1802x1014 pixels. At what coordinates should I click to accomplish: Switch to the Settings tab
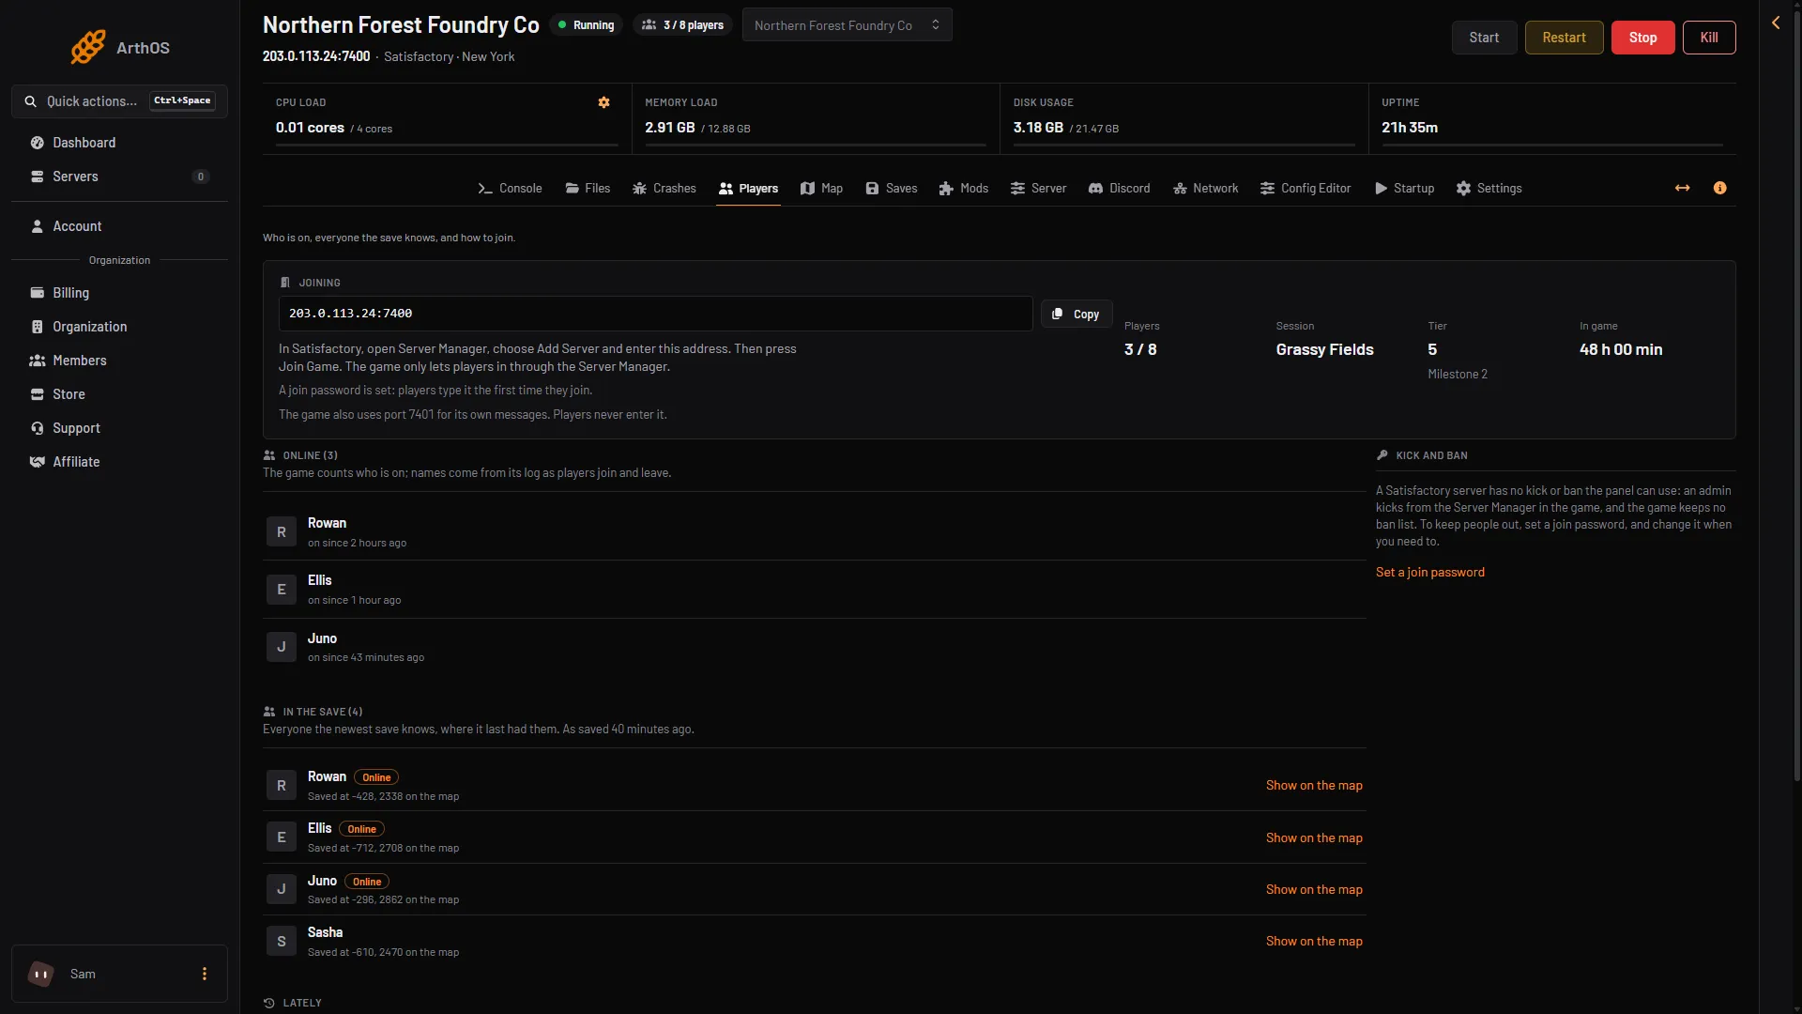coord(1489,189)
